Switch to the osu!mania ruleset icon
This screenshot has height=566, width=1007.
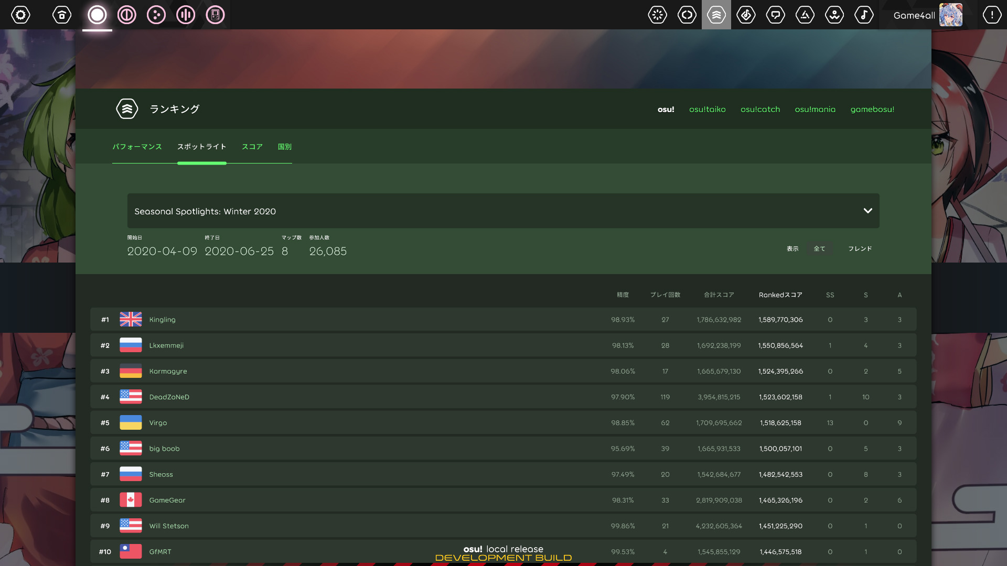[186, 15]
